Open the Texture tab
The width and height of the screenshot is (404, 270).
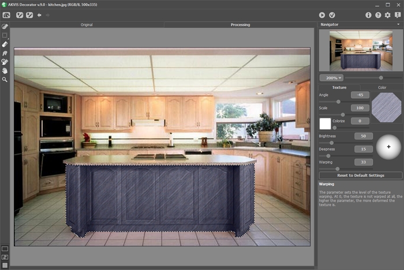coord(339,87)
